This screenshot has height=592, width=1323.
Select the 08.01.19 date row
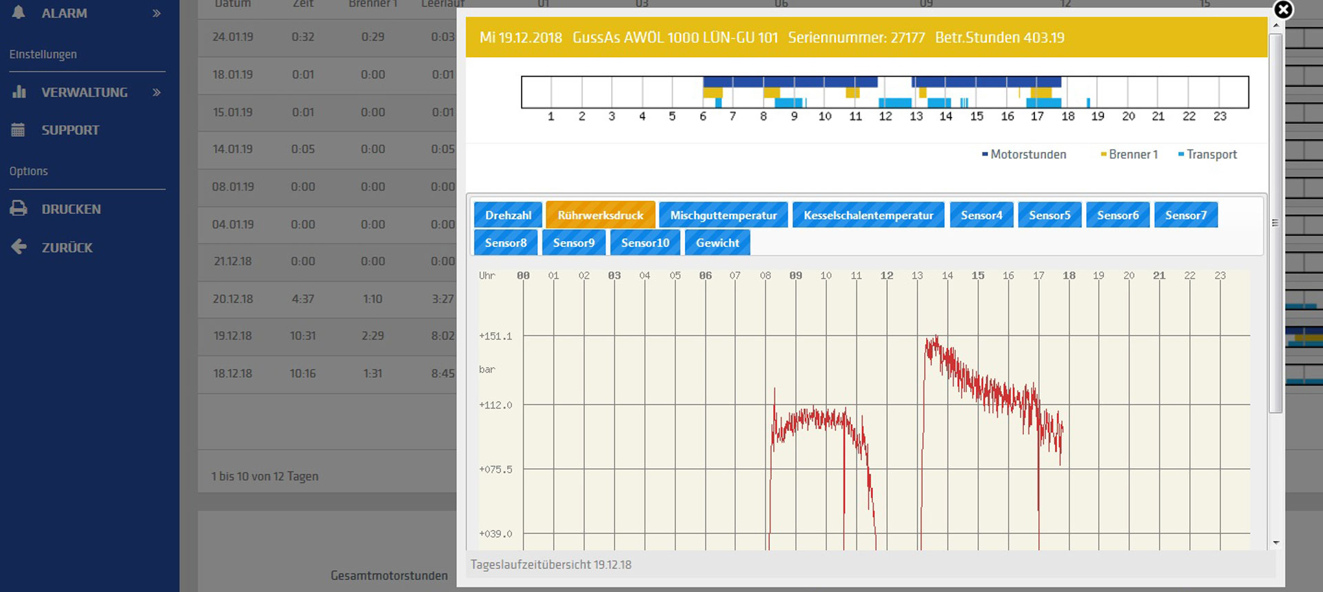(327, 187)
